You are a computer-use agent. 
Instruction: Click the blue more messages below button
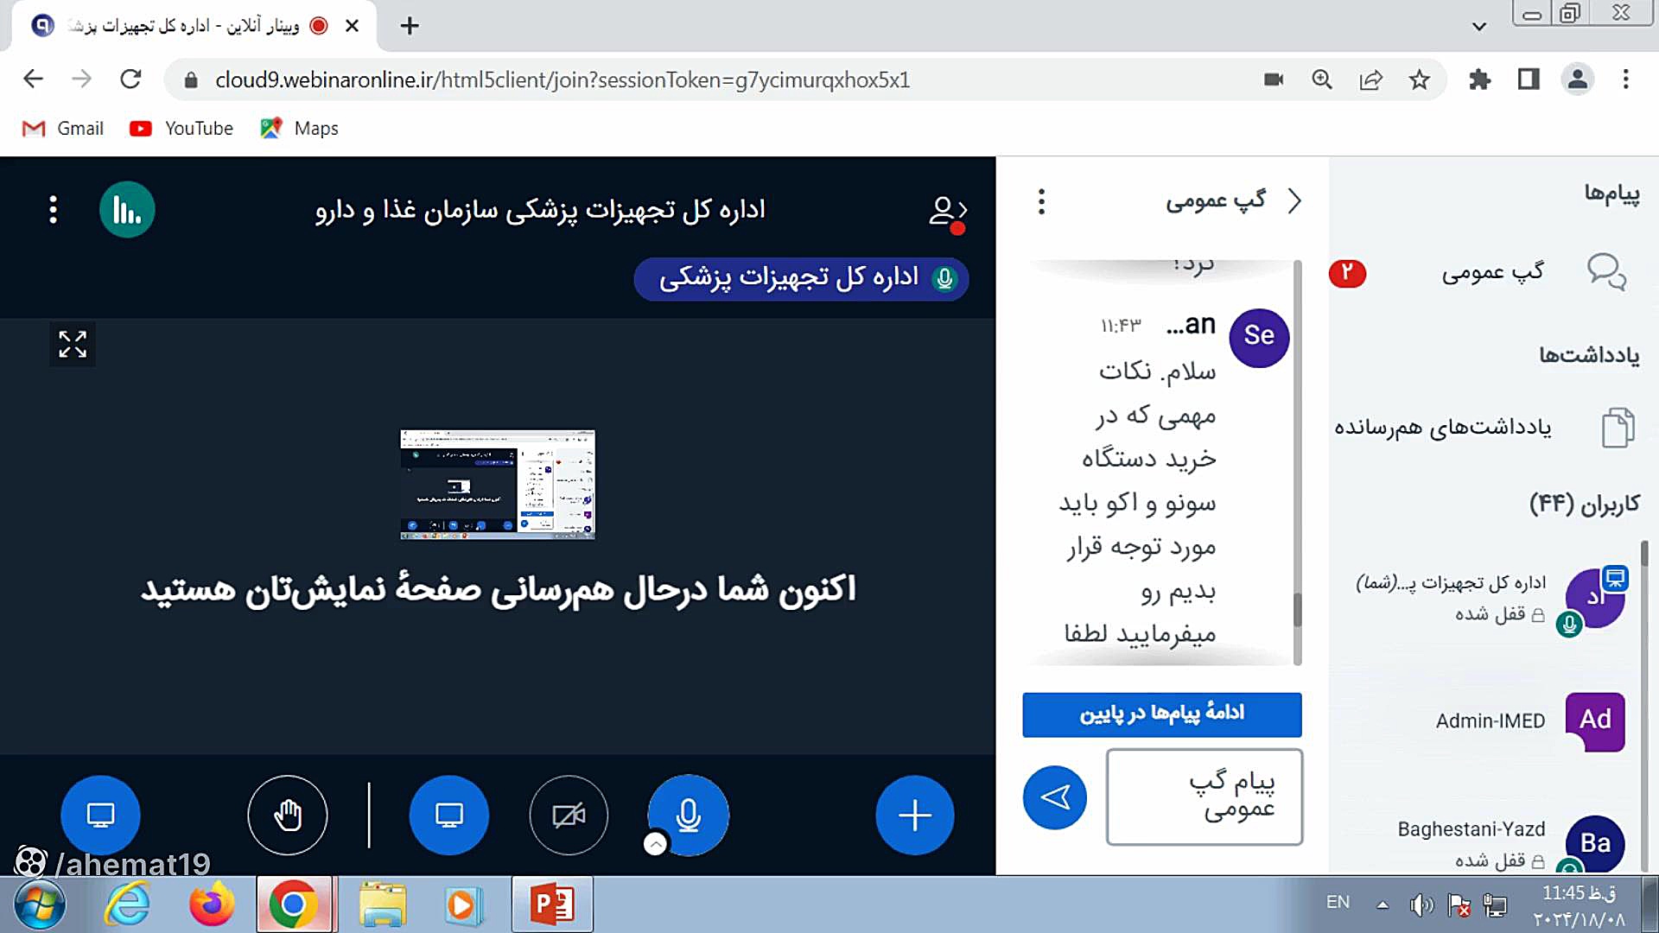(1161, 714)
